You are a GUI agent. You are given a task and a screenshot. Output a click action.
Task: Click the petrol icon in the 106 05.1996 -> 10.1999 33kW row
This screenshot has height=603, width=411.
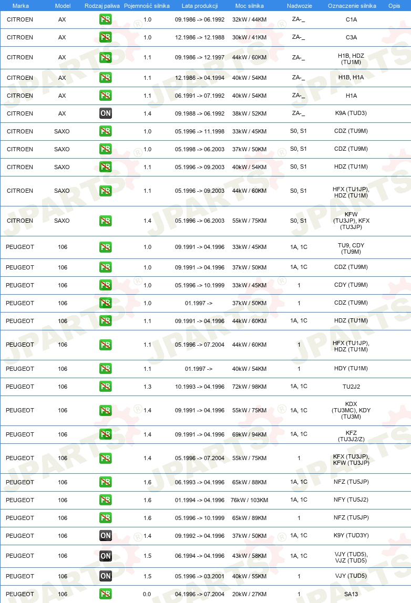coord(106,285)
